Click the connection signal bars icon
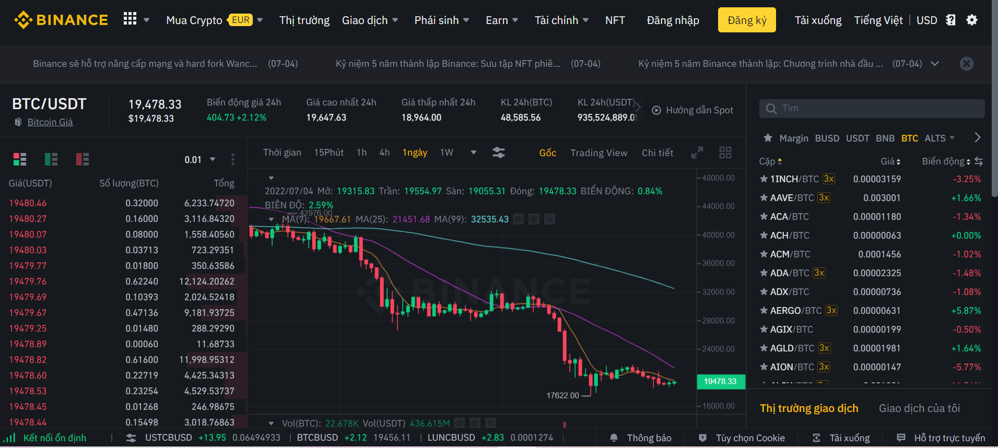This screenshot has height=448, width=998. (9, 438)
